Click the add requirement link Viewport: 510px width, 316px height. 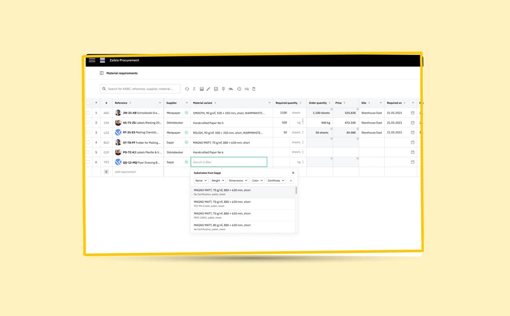125,172
